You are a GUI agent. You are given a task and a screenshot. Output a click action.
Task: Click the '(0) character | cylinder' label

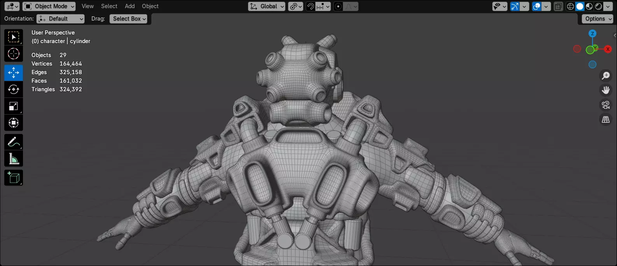61,41
